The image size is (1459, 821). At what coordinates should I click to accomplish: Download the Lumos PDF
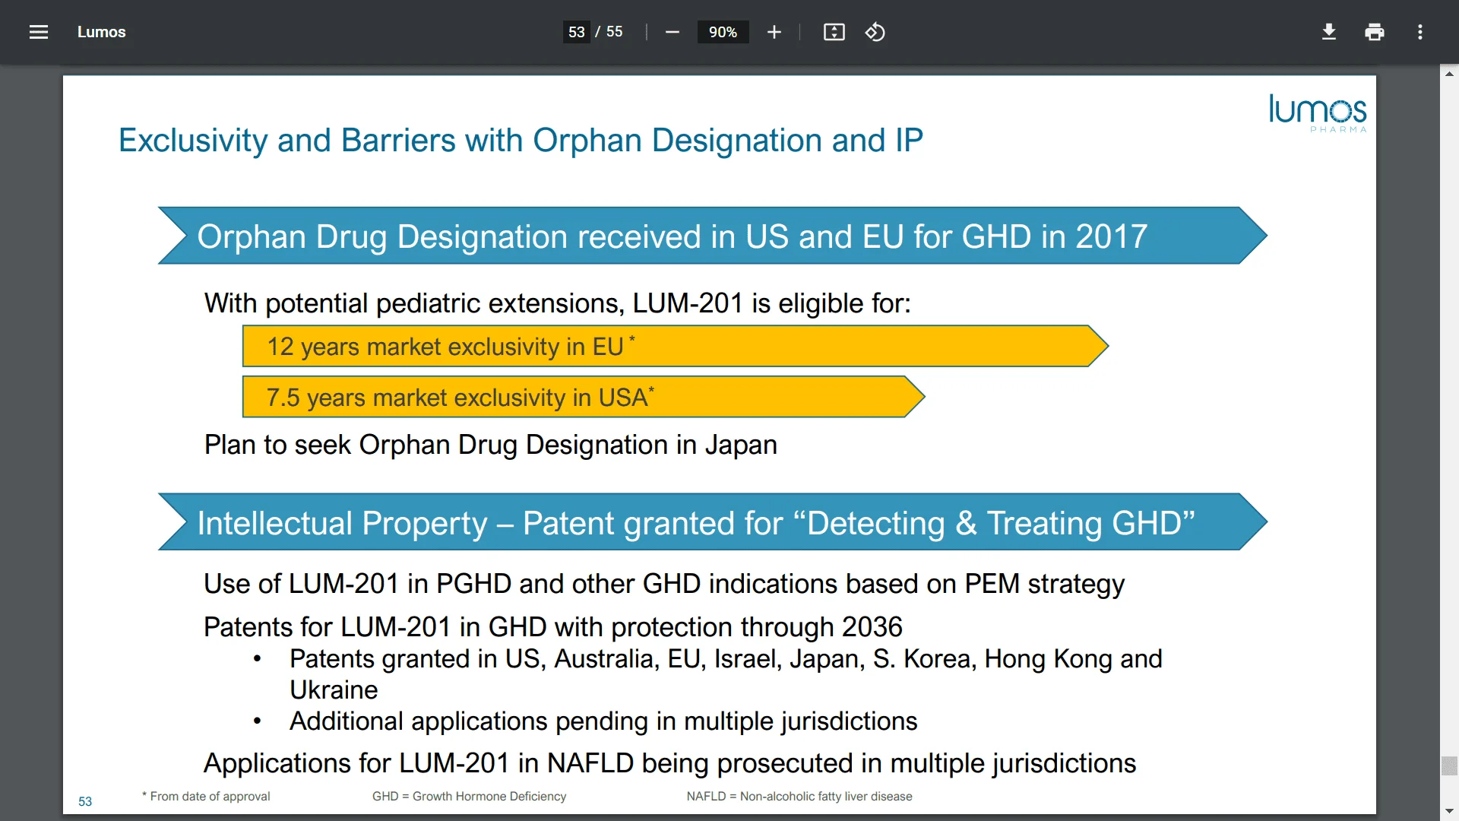click(x=1328, y=32)
